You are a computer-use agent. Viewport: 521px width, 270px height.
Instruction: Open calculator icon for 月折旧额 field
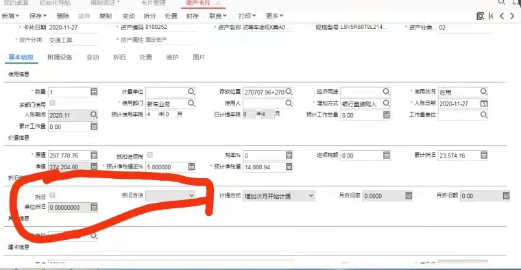(506, 195)
